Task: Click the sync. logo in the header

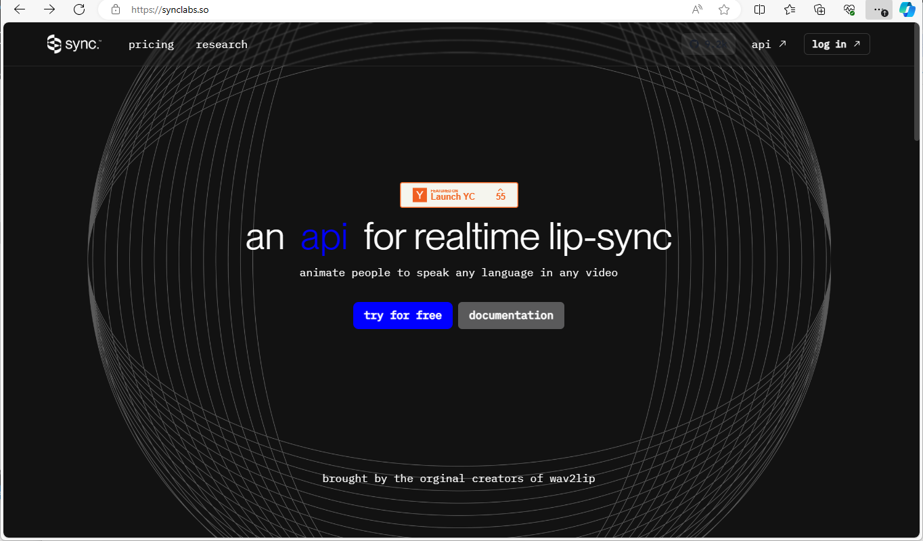Action: (x=74, y=44)
